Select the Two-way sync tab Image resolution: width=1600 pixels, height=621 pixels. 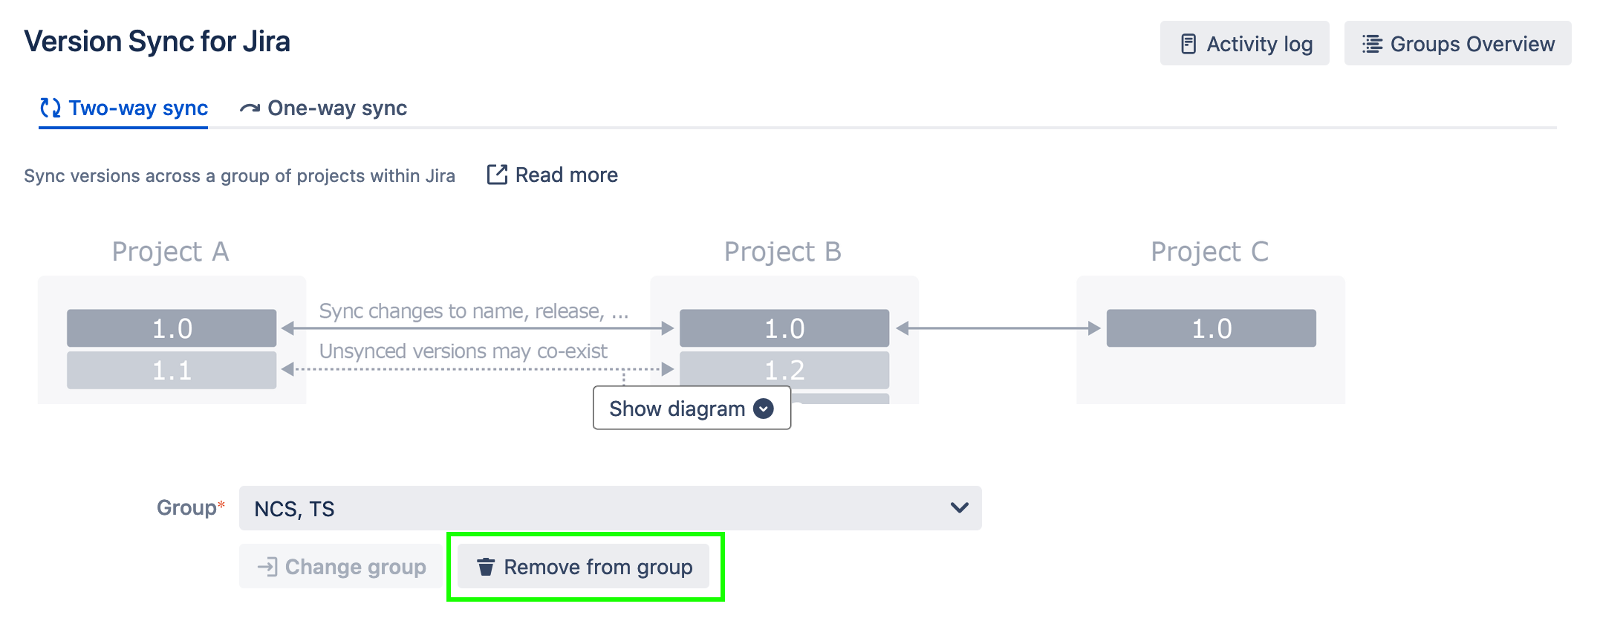click(138, 108)
